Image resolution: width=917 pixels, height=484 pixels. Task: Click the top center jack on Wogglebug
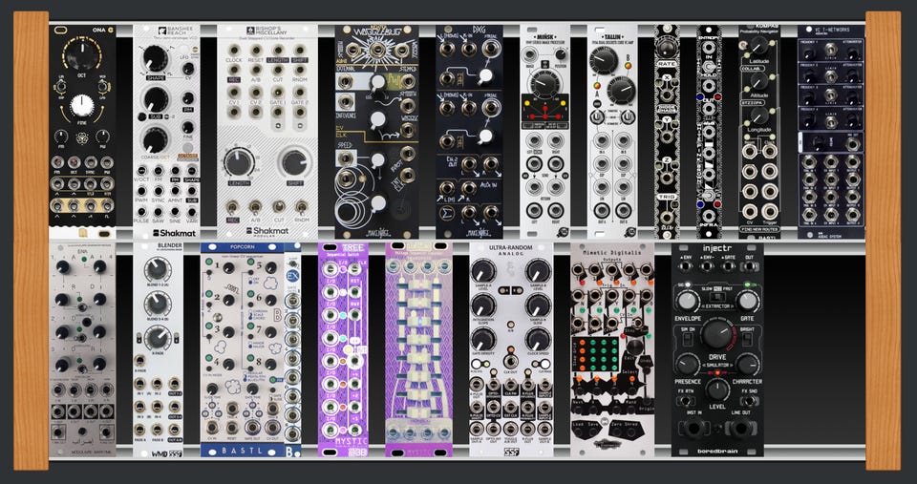(376, 49)
